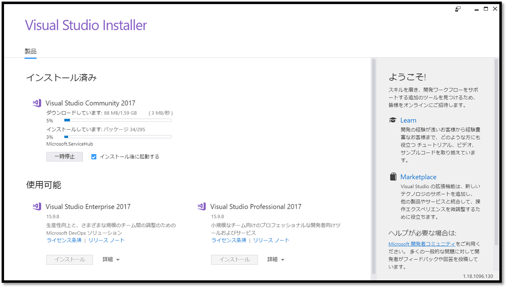Click インストール button for Professional 2017
This screenshot has height=288, width=507.
[234, 260]
